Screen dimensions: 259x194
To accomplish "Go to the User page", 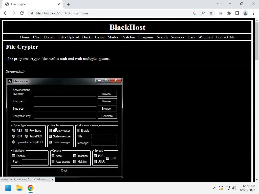I will [191, 37].
